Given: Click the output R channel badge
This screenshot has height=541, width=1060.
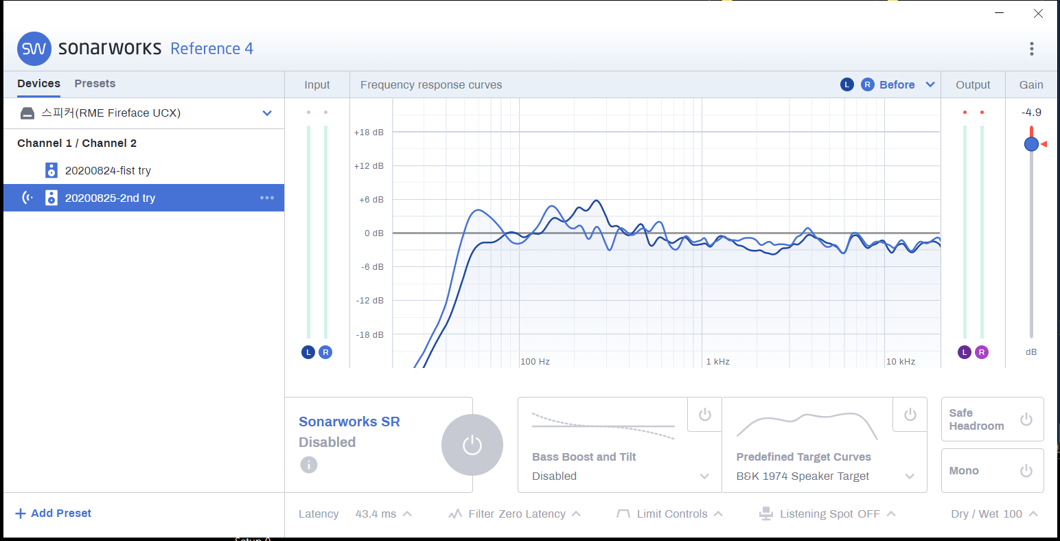Looking at the screenshot, I should tap(982, 352).
